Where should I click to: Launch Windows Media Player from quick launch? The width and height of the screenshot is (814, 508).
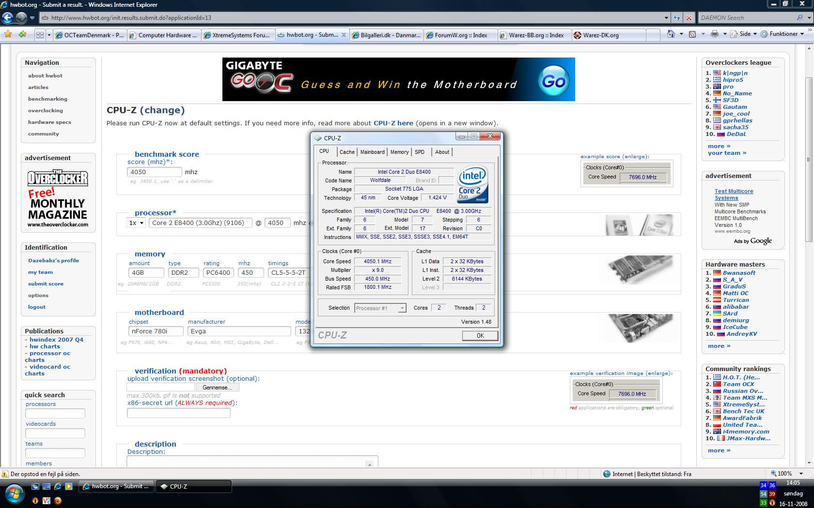click(69, 486)
